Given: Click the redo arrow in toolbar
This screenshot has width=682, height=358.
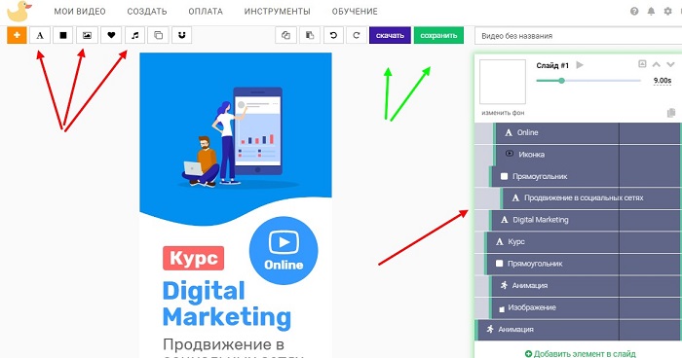Looking at the screenshot, I should pyautogui.click(x=357, y=35).
